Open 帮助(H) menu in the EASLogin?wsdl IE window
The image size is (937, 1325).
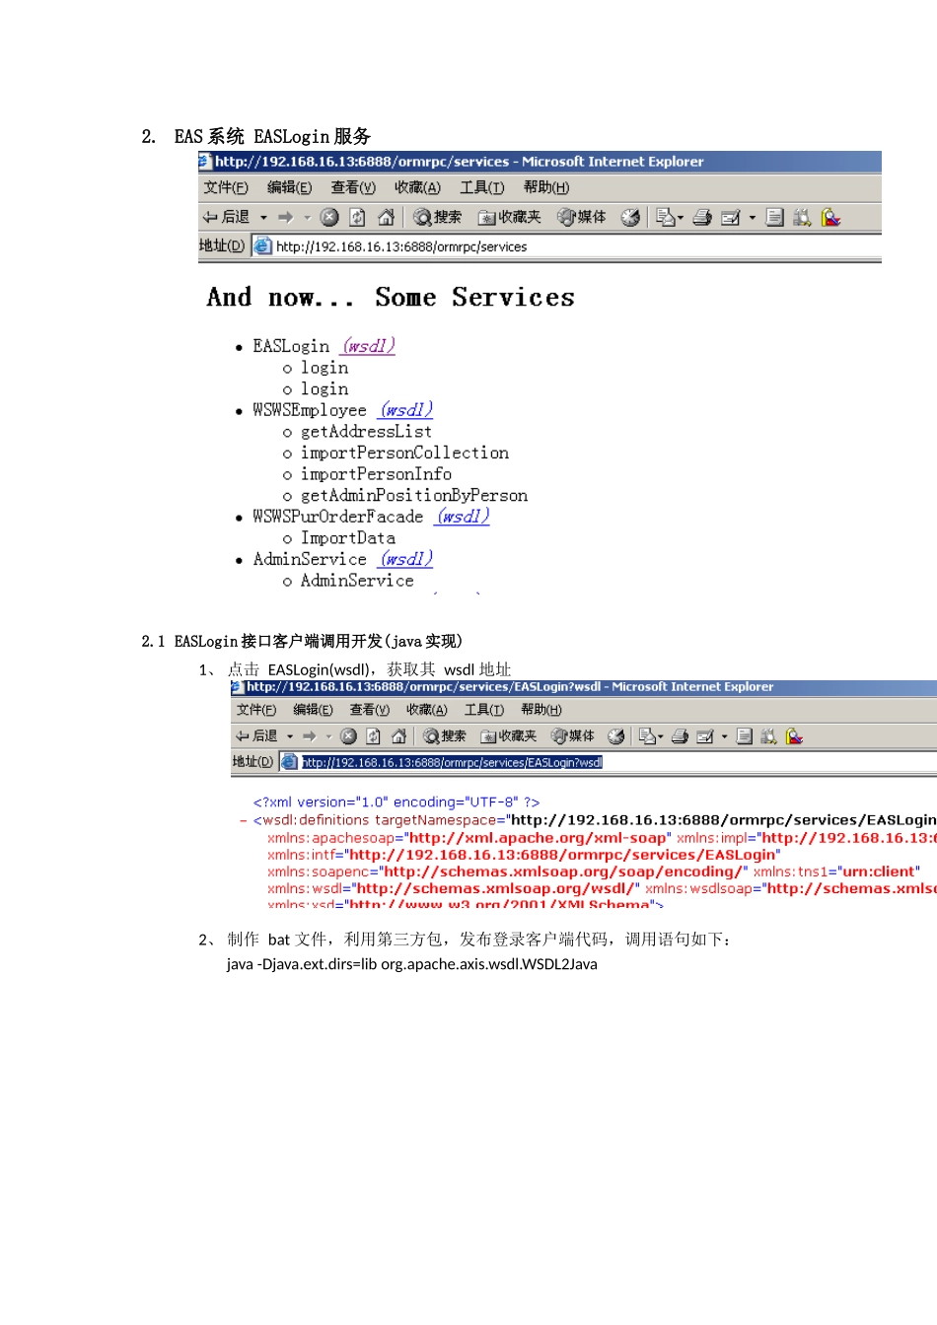tap(541, 710)
